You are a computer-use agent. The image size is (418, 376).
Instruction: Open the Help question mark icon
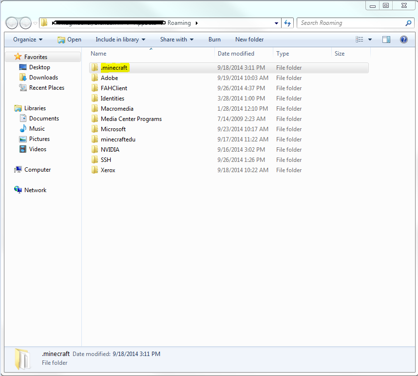(403, 40)
